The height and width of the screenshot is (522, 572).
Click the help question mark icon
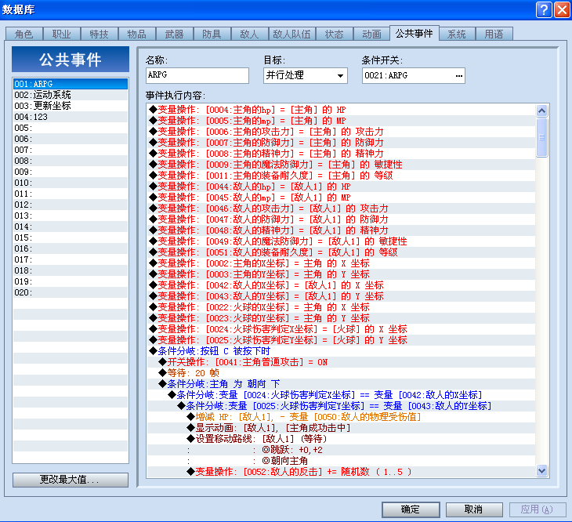coord(544,9)
